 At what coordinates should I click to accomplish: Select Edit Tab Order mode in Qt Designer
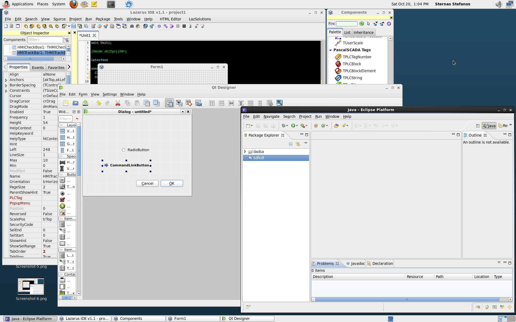pyautogui.click(x=199, y=103)
